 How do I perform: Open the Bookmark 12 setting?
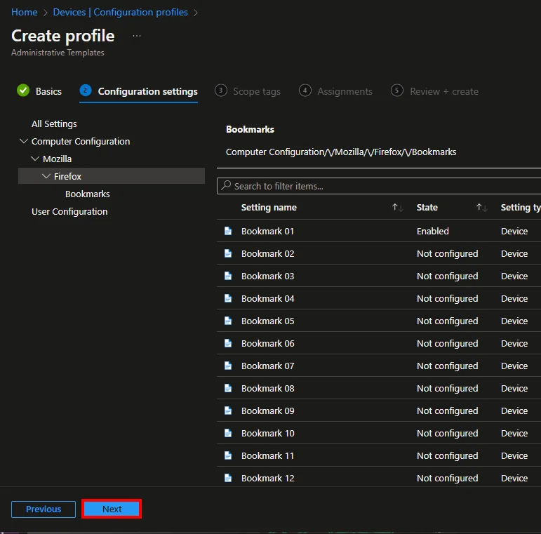(x=268, y=478)
